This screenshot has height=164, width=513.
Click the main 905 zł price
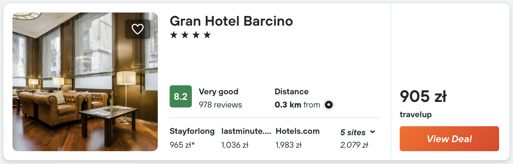(x=423, y=96)
